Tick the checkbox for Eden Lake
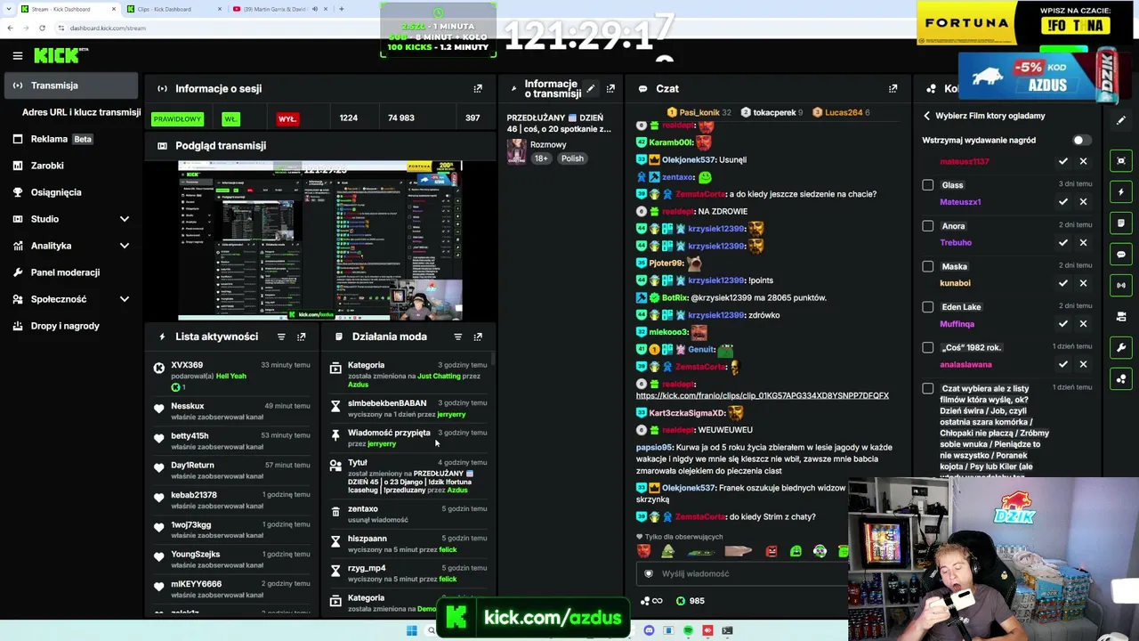This screenshot has width=1139, height=641. [928, 307]
